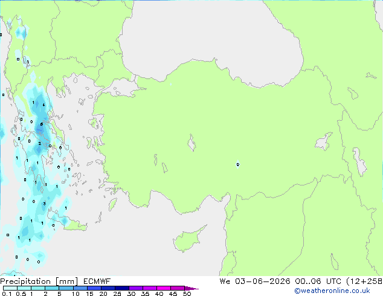
Task: Select the magenta swatch between 40 and 45
Action: pyautogui.click(x=164, y=288)
